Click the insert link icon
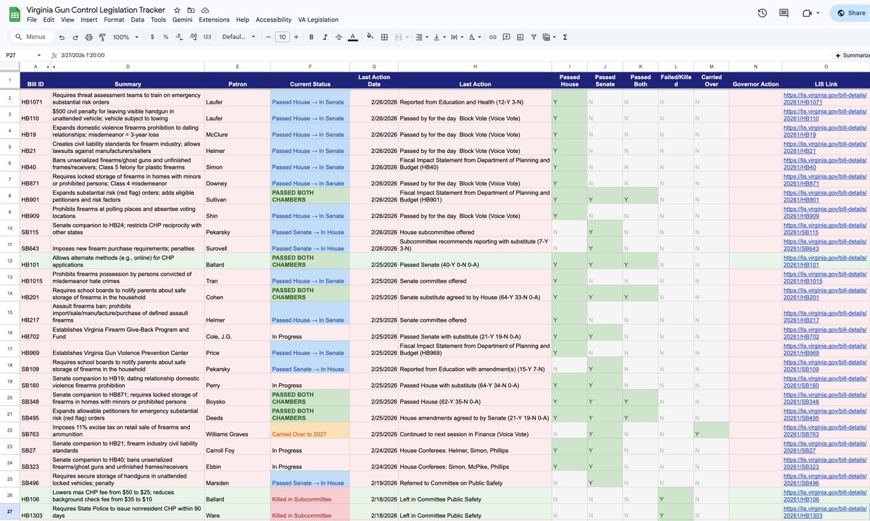 493,37
